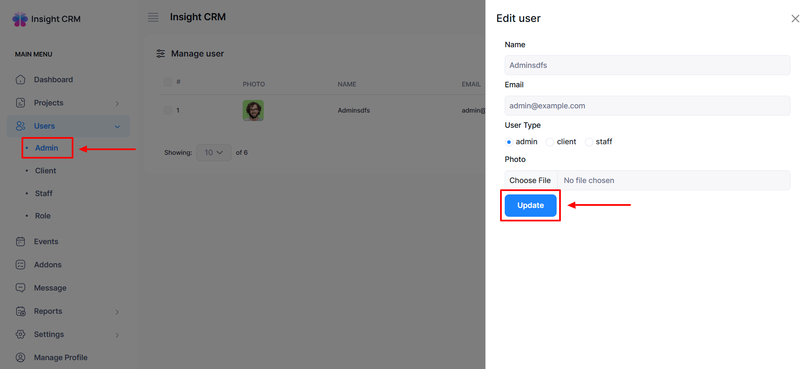Toggle the hamburger menu icon

coord(153,17)
